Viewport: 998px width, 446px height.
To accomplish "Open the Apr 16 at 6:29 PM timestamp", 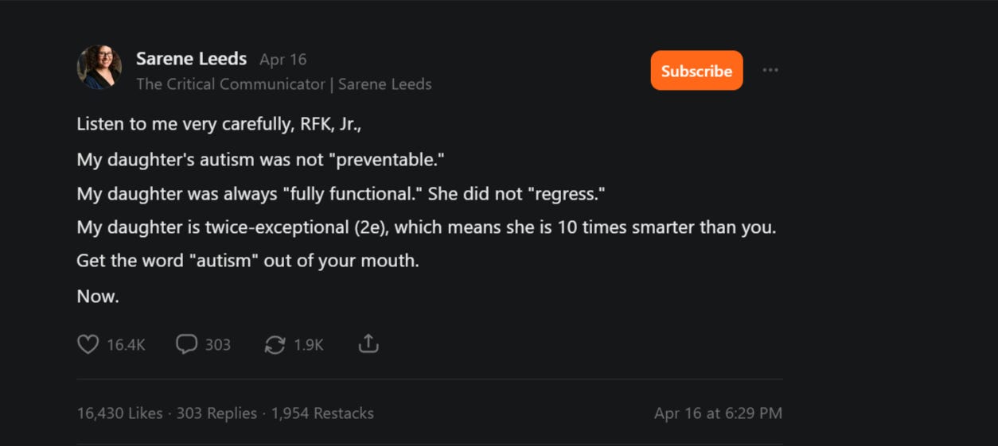I will 718,413.
